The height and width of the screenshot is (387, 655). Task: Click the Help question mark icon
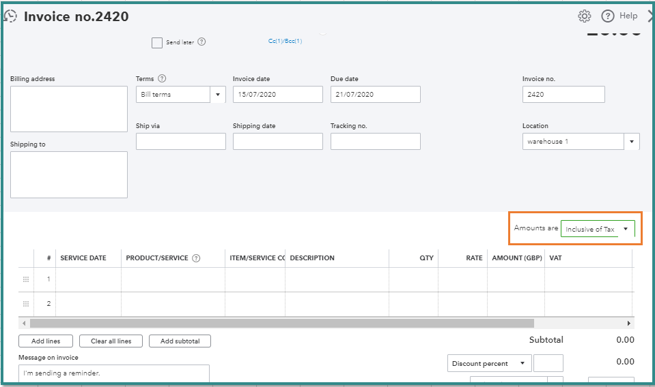pos(607,16)
